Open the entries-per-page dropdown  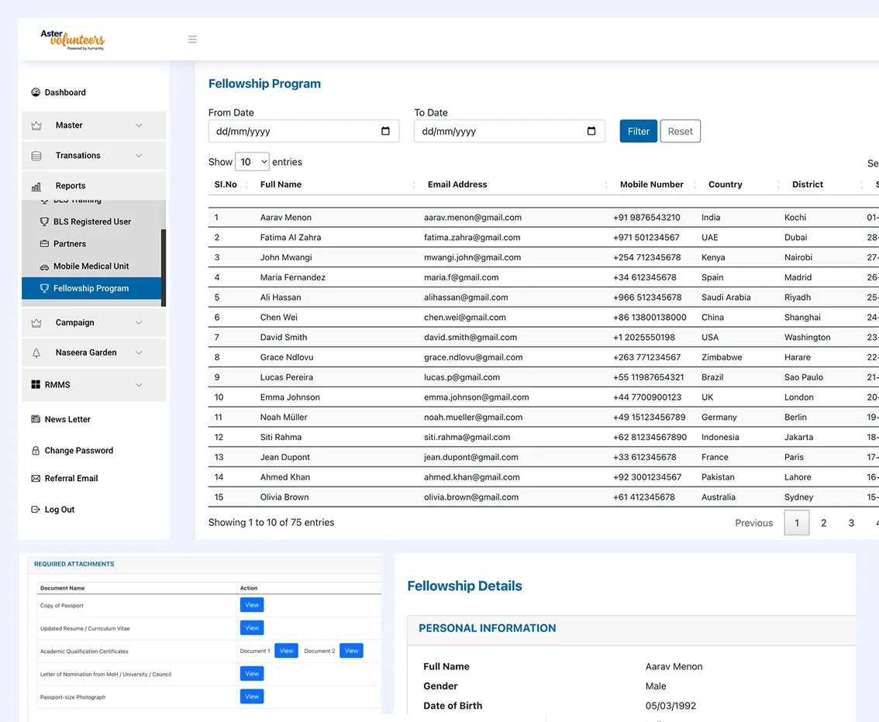(251, 161)
